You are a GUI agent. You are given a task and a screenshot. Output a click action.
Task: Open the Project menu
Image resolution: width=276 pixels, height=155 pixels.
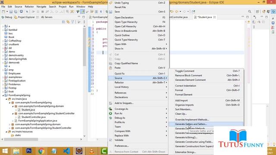coord(63,7)
